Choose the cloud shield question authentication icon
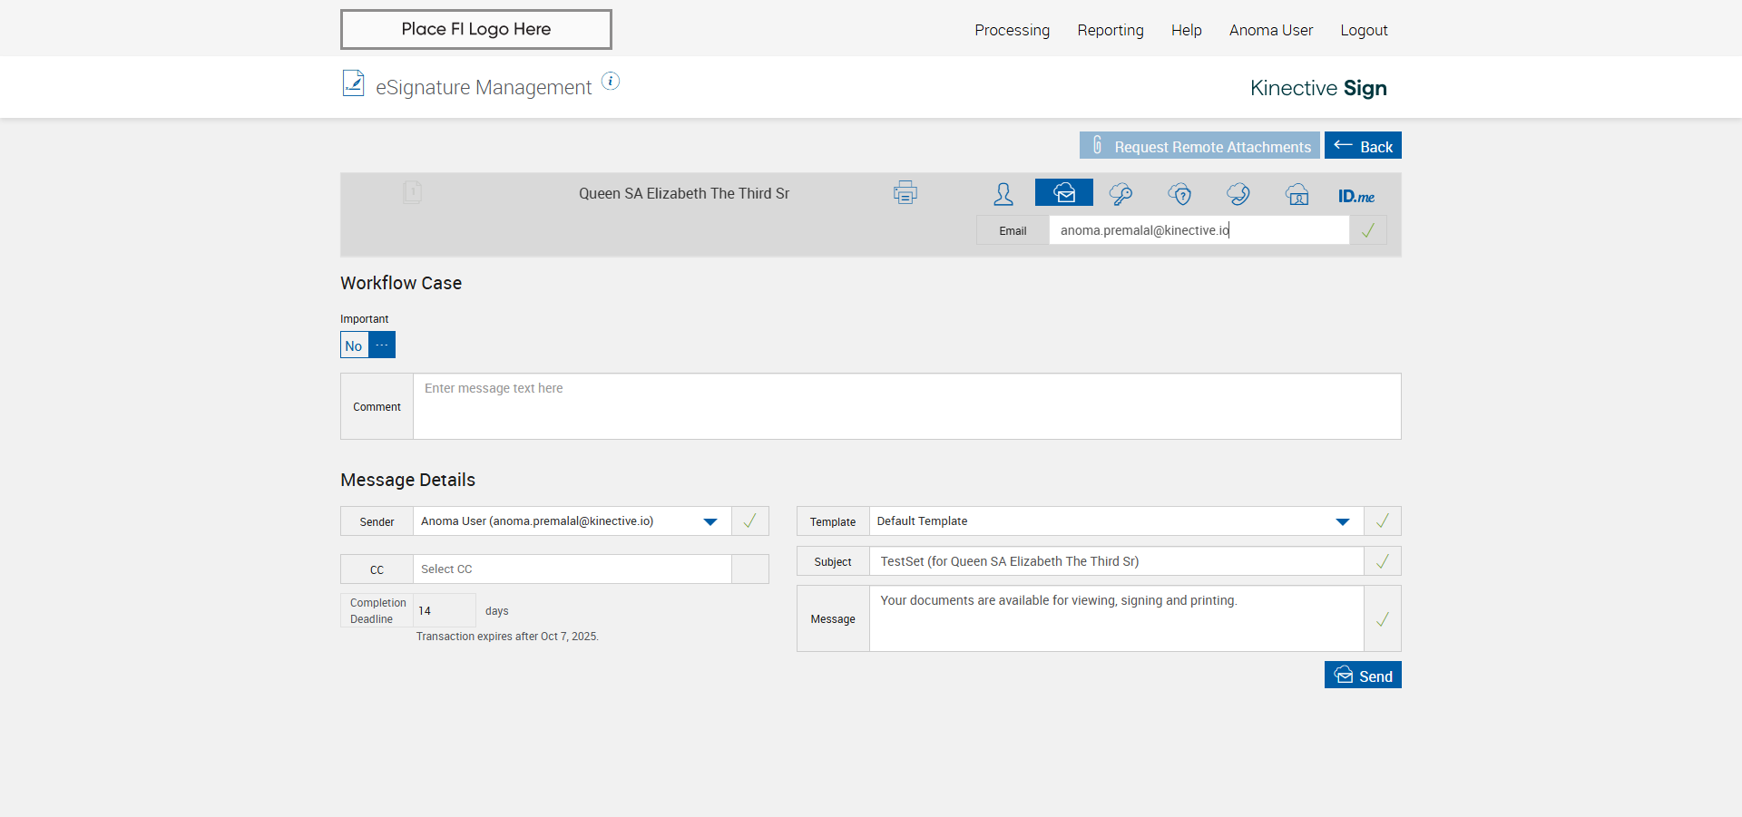 tap(1179, 194)
